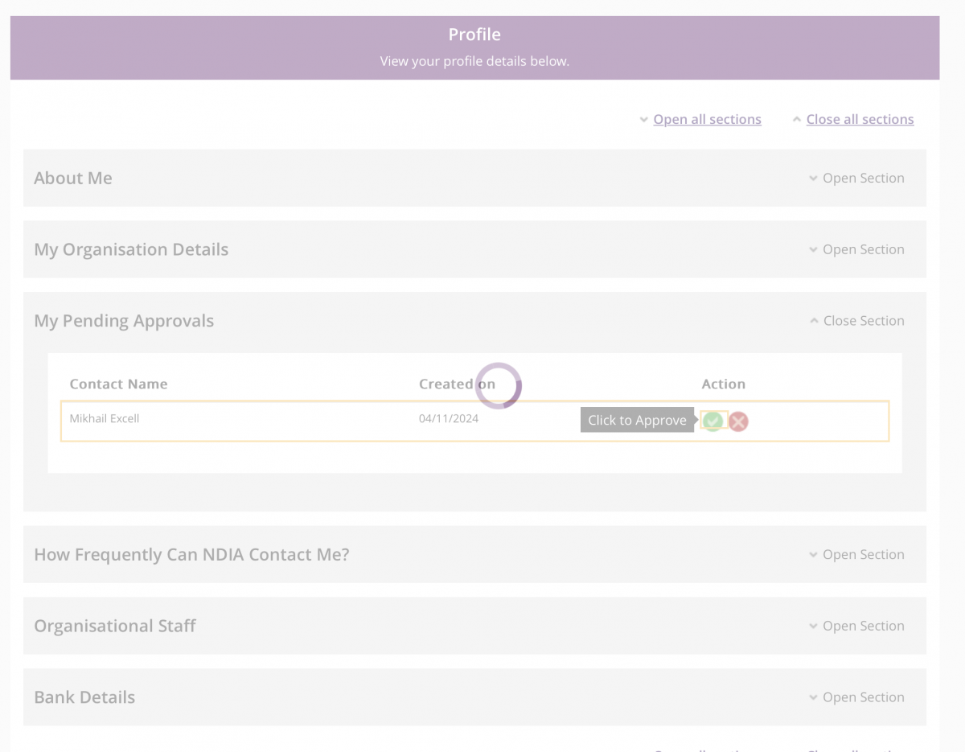The image size is (965, 752).
Task: Click the chevron beside Close all sections
Action: pyautogui.click(x=797, y=120)
